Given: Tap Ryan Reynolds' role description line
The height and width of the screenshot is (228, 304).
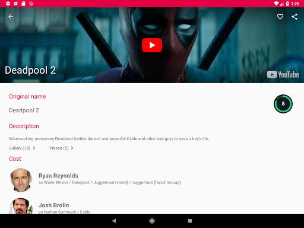Looking at the screenshot, I should point(109,182).
